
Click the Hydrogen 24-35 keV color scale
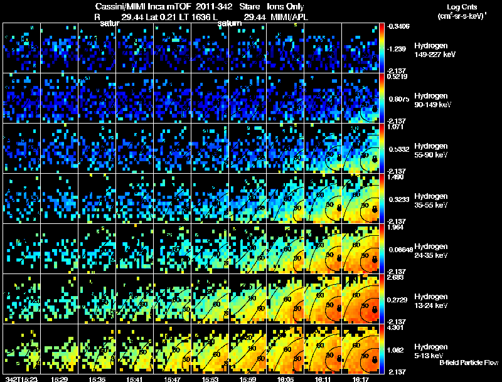(382, 248)
